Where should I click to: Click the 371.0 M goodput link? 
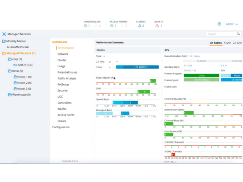(x=188, y=66)
